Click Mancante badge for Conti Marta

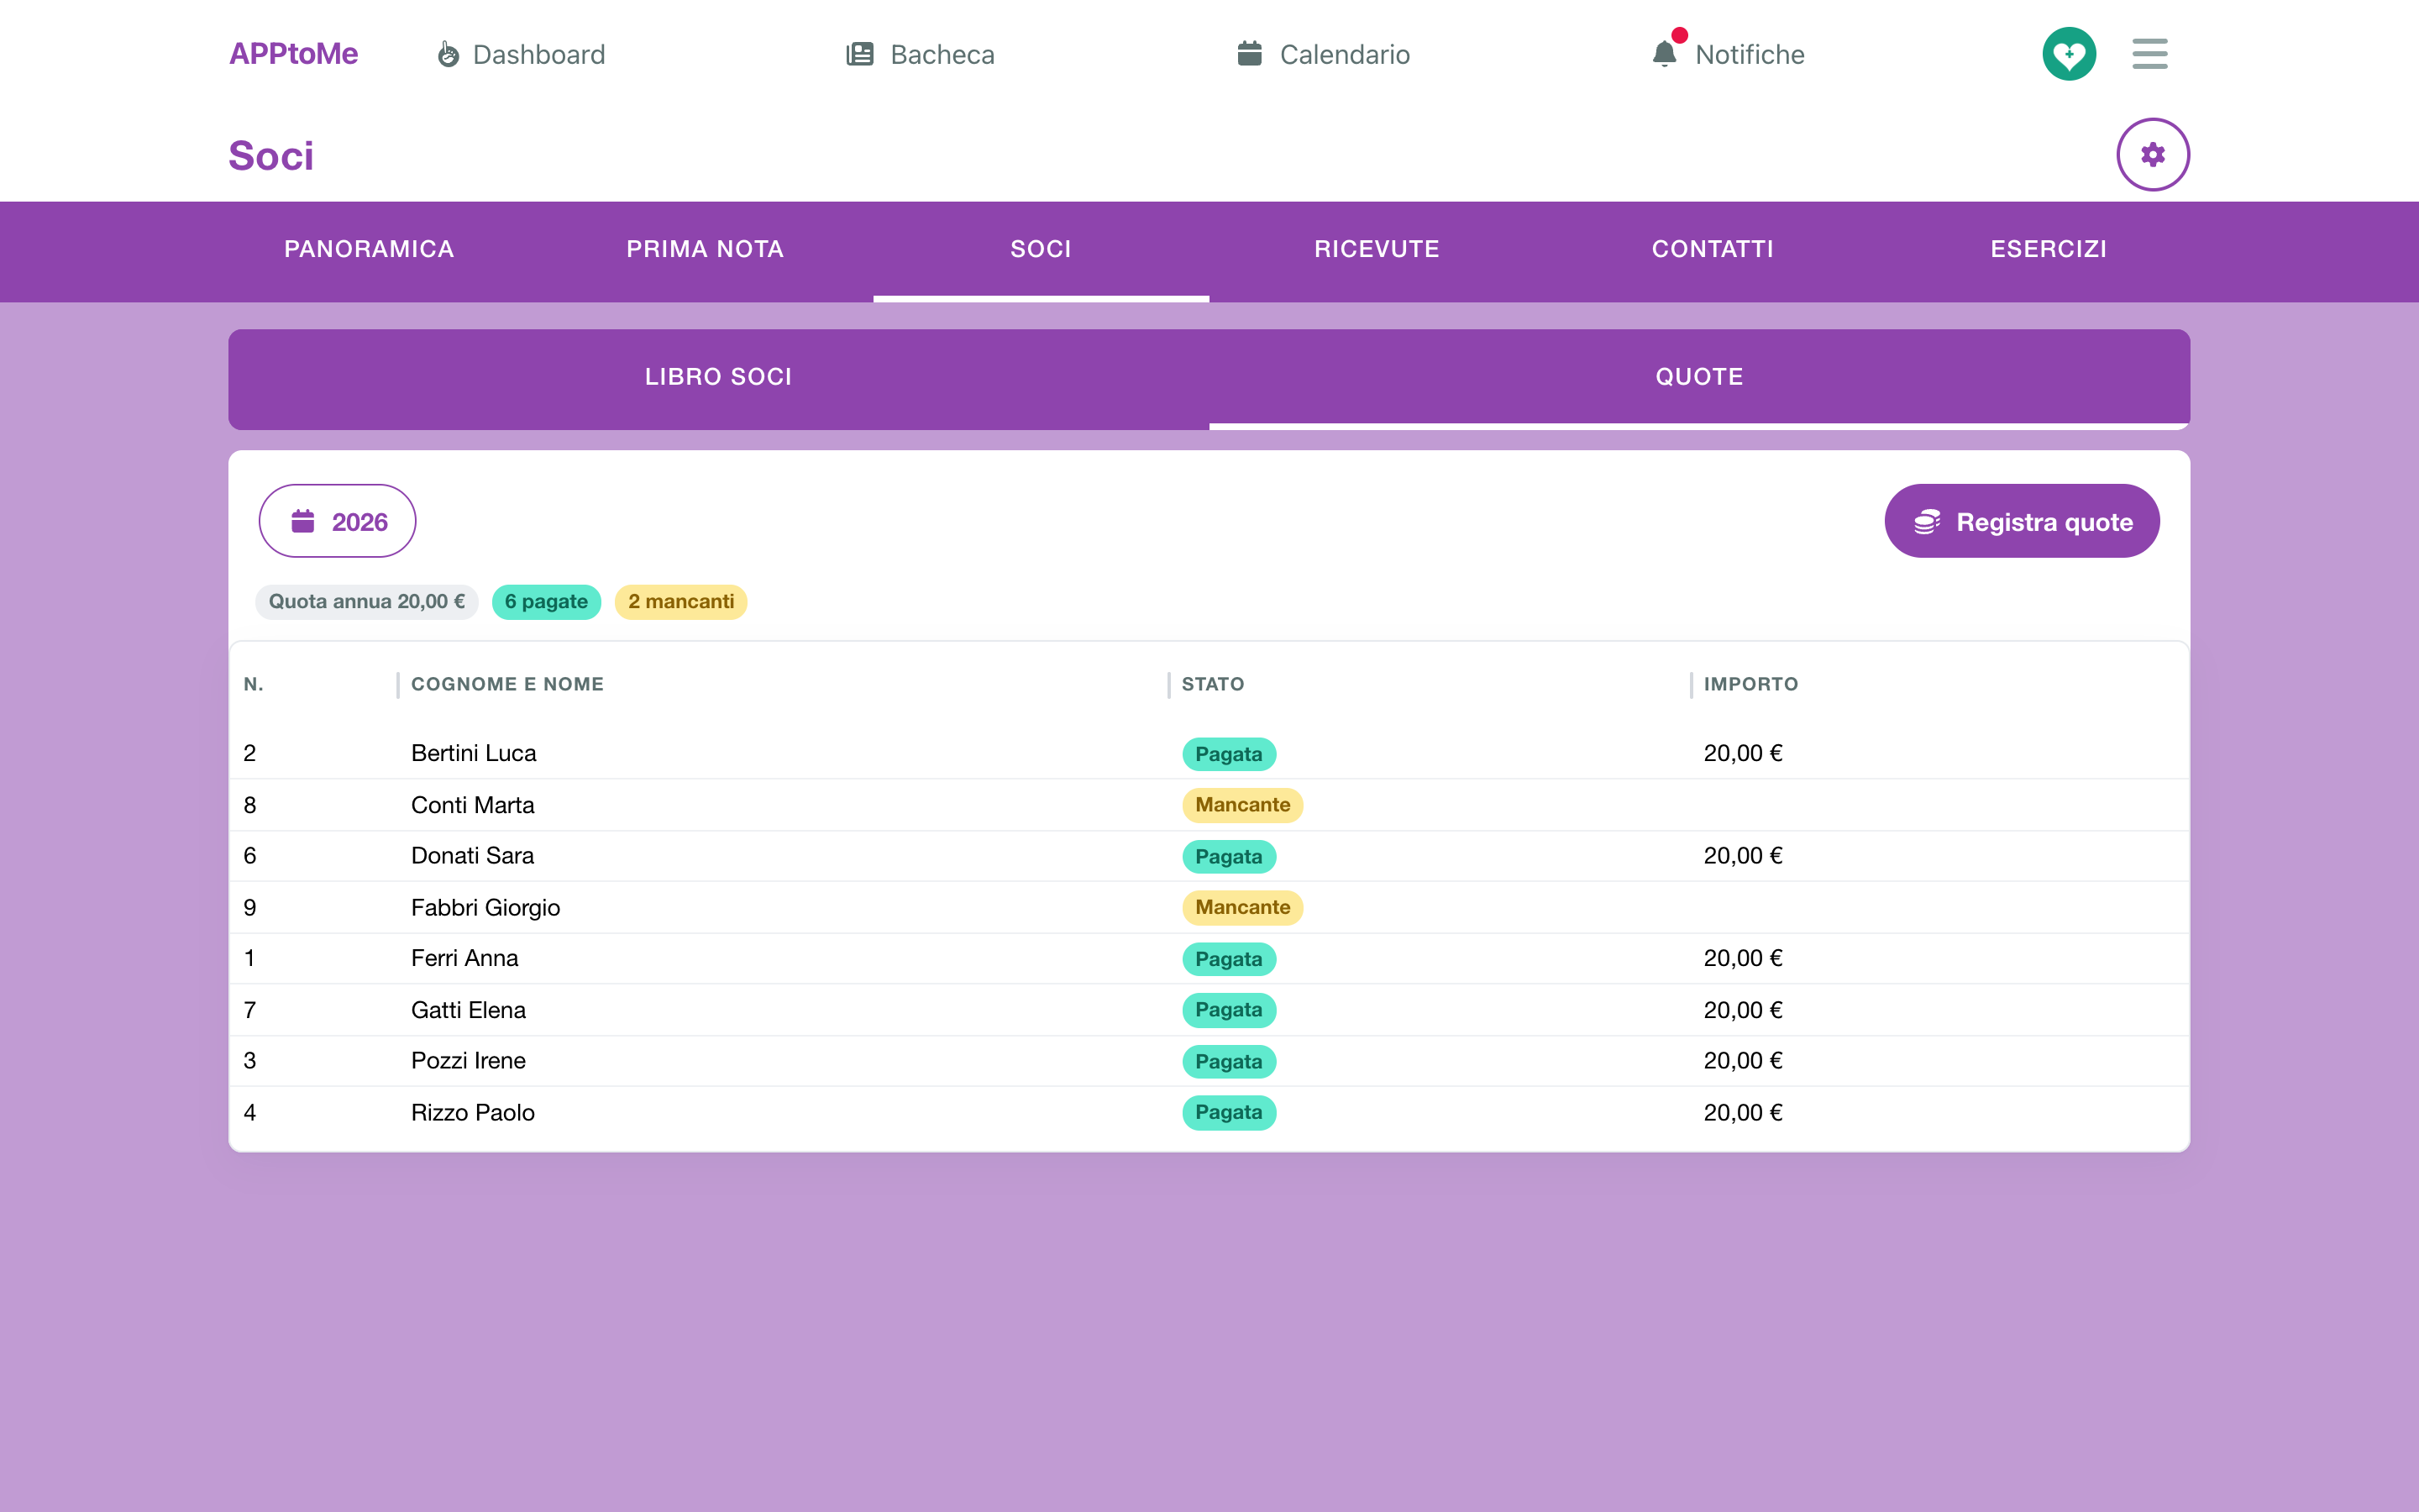point(1242,806)
